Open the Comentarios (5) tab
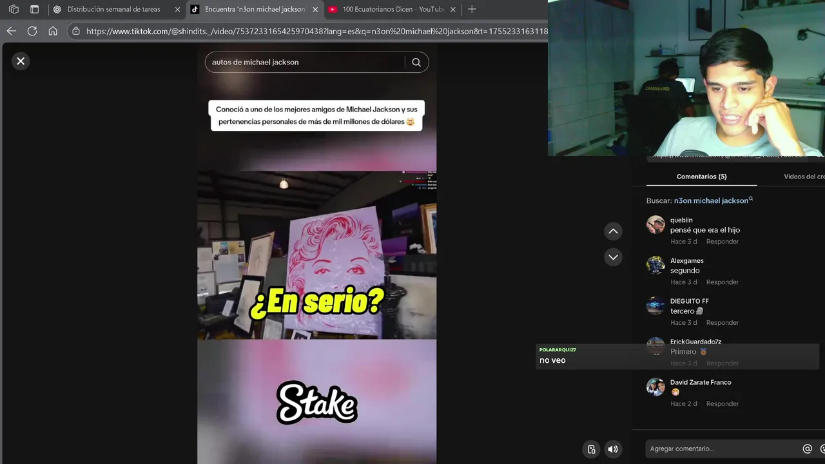Viewport: 825px width, 464px height. [701, 177]
